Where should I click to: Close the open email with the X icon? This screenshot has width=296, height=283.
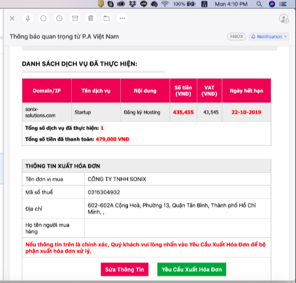click(12, 18)
